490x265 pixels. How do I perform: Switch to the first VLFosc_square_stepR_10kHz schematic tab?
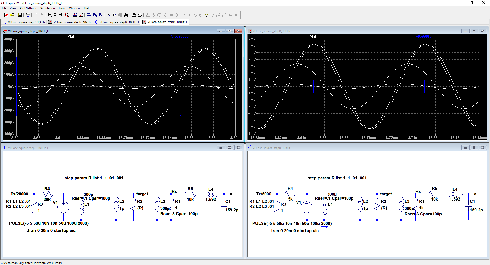pyautogui.click(x=24, y=22)
